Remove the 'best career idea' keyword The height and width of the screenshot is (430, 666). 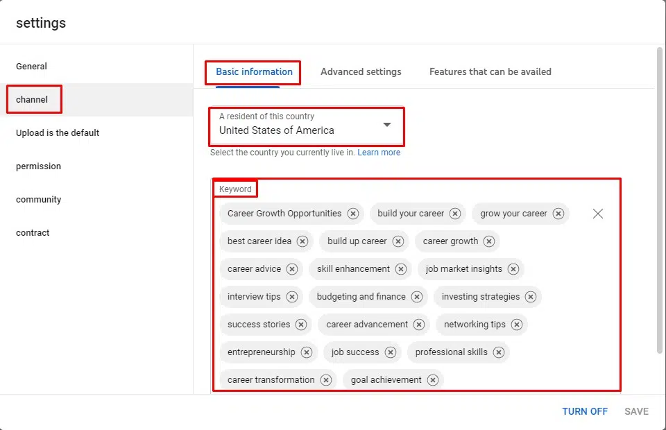[302, 241]
